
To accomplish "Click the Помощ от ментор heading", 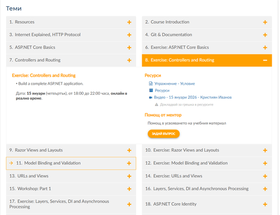I will pyautogui.click(x=163, y=115).
